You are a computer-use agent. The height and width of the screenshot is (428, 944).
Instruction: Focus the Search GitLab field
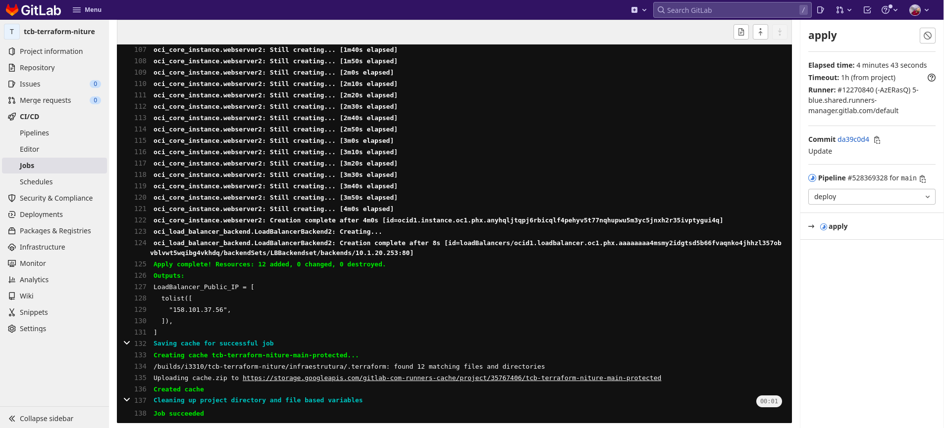pos(732,10)
